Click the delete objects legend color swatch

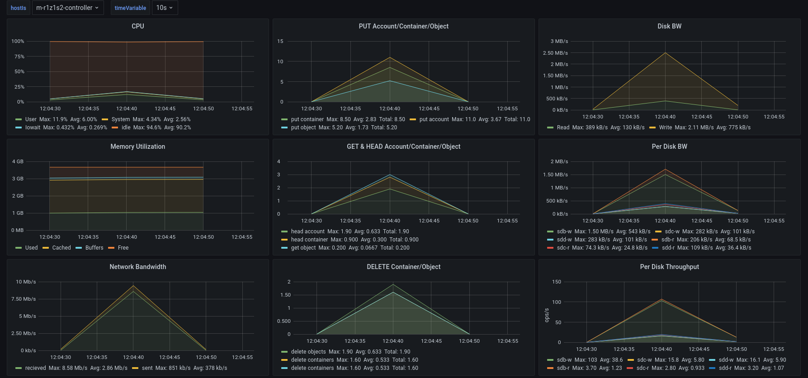coord(284,352)
